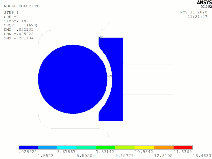Click the 'STEP=1' label
Image resolution: width=212 pixels, height=159 pixels.
coord(11,13)
